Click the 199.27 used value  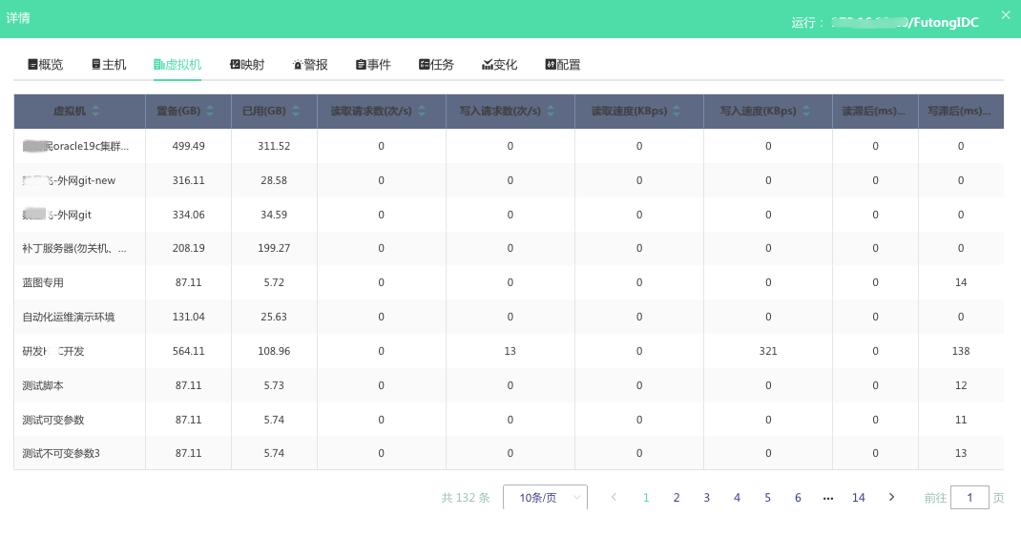pos(274,249)
